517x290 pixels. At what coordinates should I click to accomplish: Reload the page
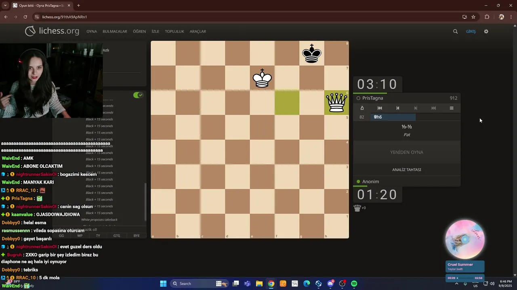coord(25,17)
